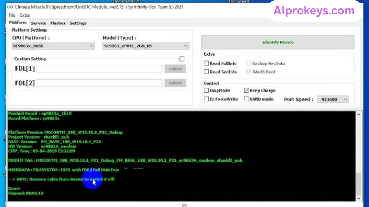
Task: Enable the Custom Setting checkbox
Action: 182,59
